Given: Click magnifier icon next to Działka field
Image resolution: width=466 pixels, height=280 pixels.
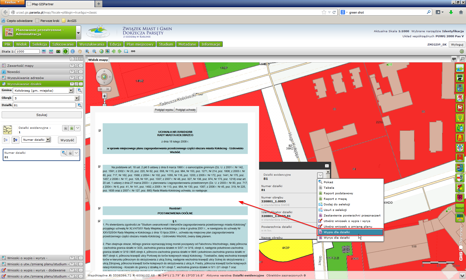Looking at the screenshot, I should coord(80,105).
